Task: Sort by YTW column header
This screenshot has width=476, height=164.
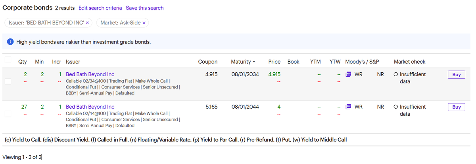Action: (335, 62)
